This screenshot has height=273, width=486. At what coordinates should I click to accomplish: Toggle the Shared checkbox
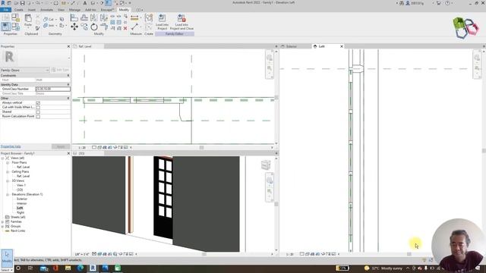[x=38, y=111]
